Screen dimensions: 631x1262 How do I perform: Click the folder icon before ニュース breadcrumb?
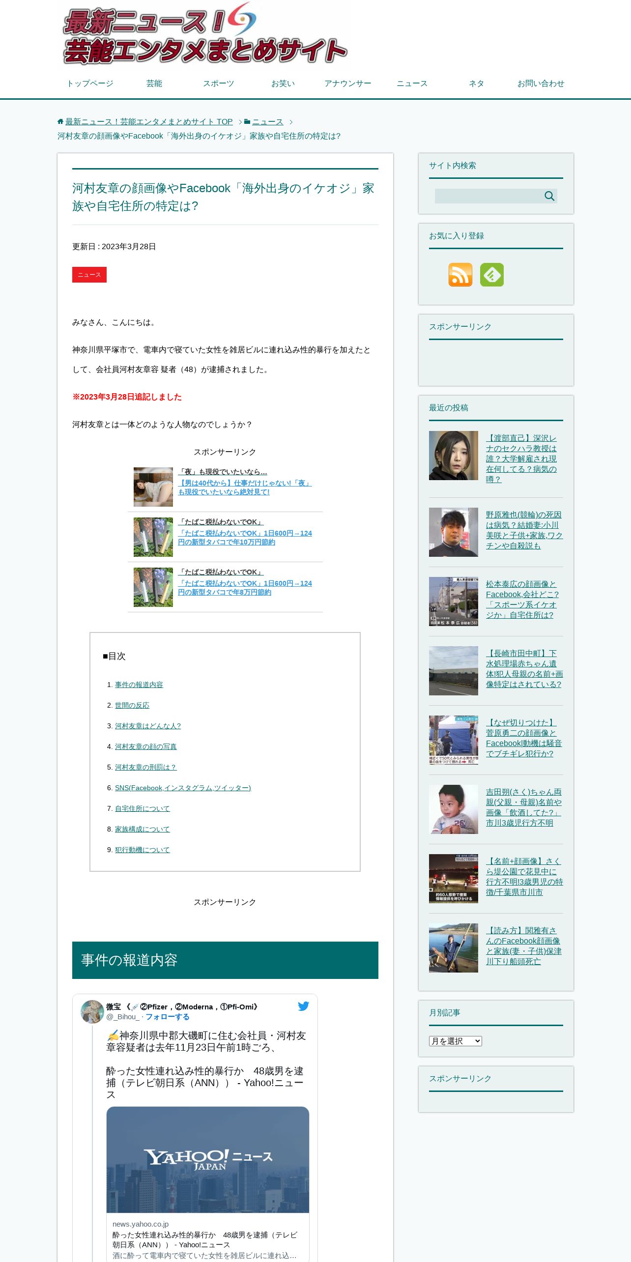[x=247, y=121]
